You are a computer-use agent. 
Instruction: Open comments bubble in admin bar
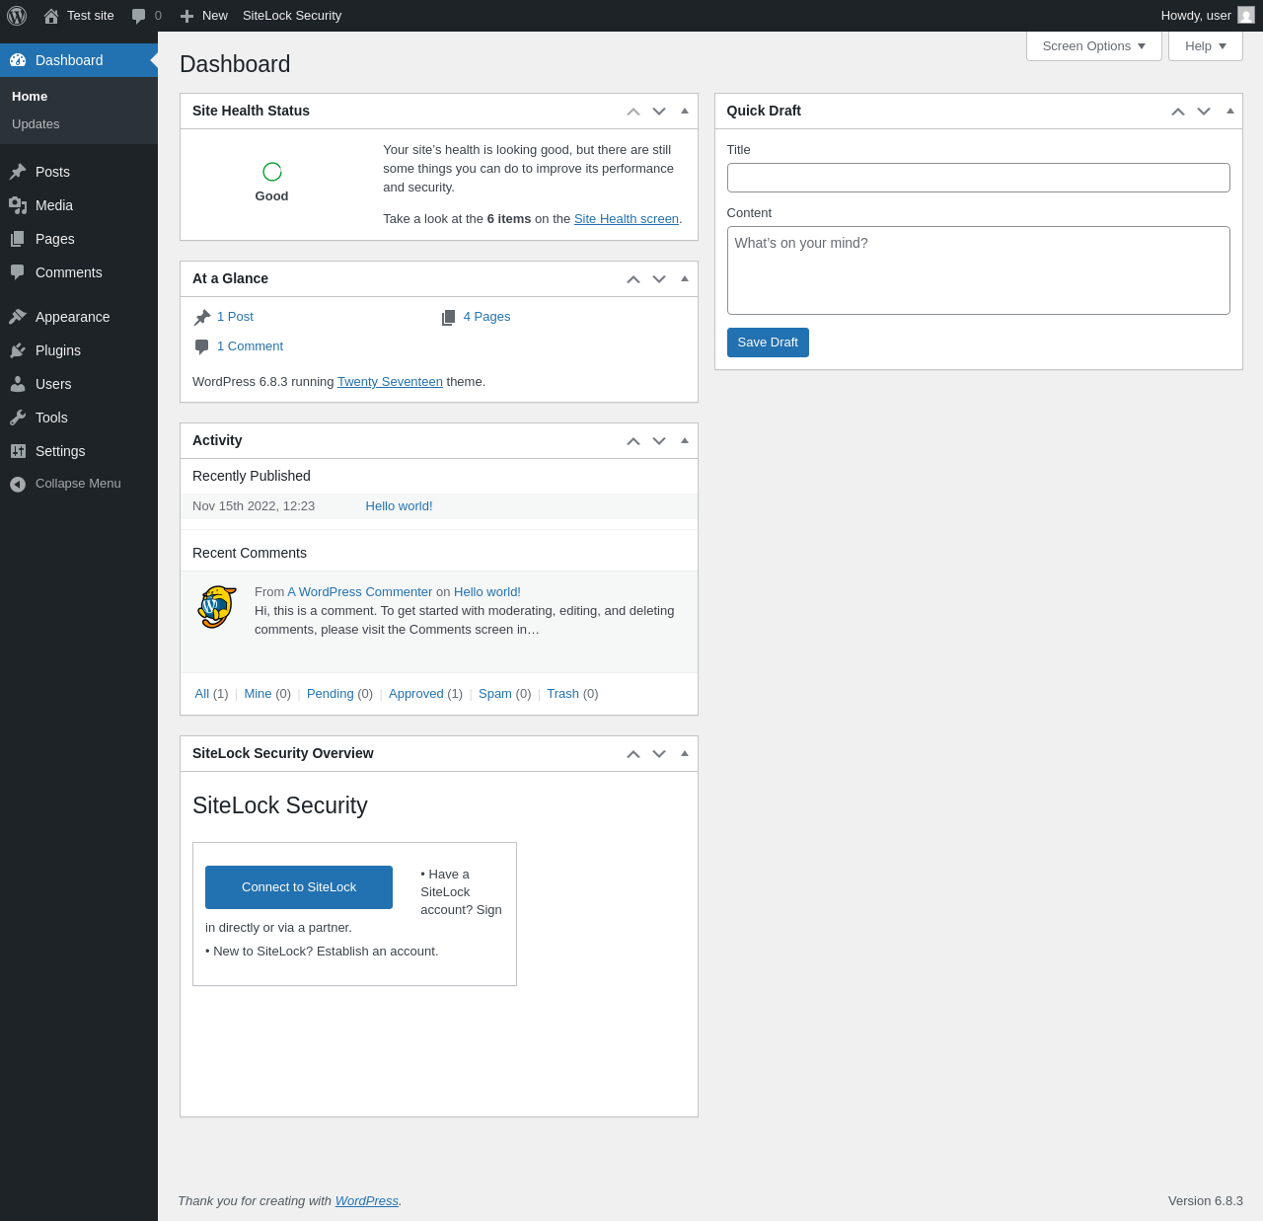click(139, 16)
